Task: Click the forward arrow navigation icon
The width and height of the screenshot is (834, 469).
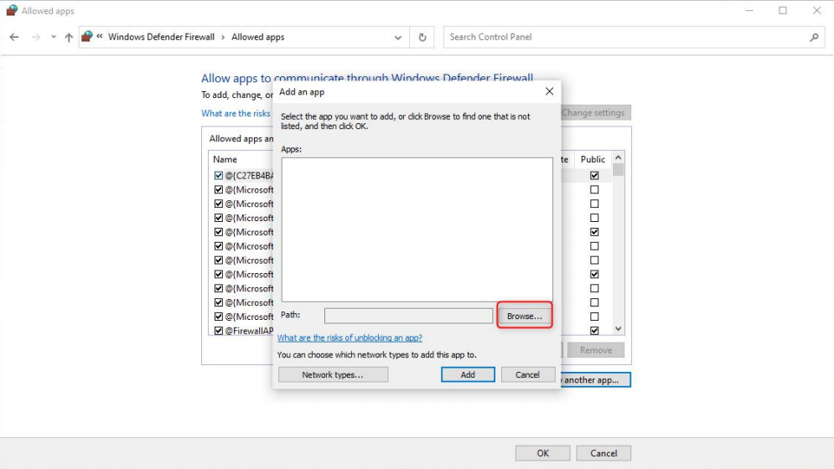Action: click(x=36, y=37)
